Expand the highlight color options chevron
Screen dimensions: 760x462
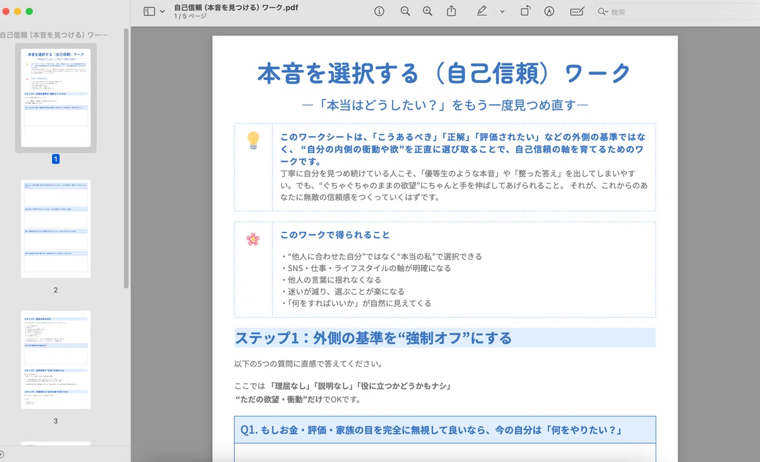coord(502,11)
